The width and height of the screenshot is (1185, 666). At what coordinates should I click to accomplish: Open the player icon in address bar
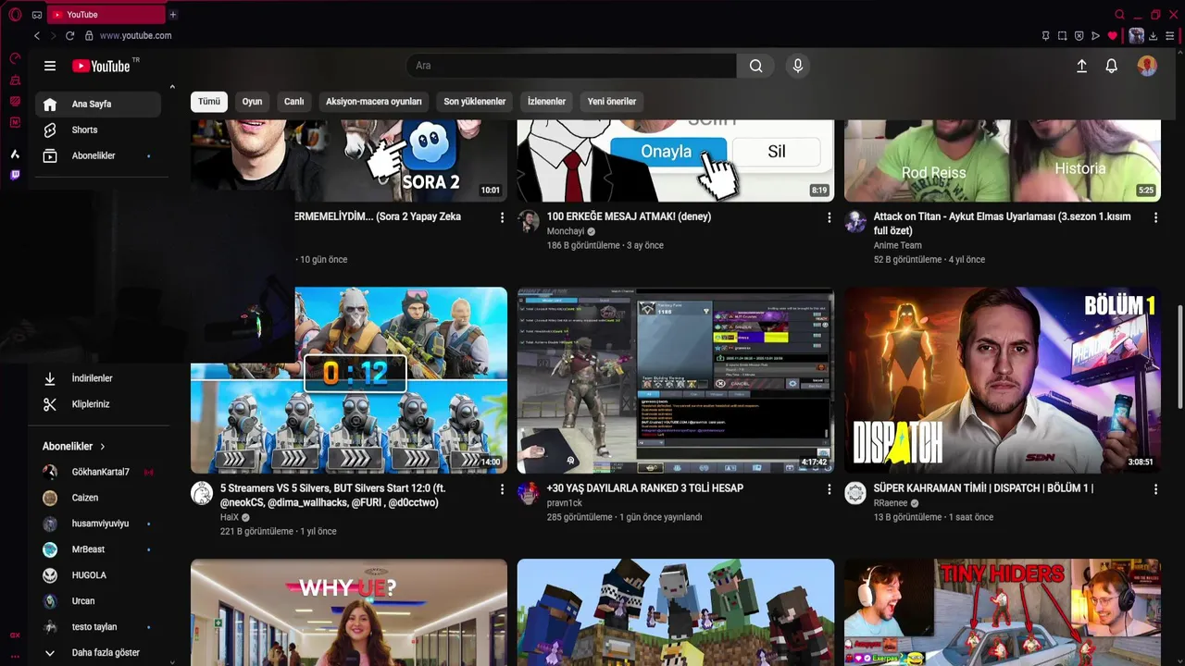click(x=1095, y=36)
